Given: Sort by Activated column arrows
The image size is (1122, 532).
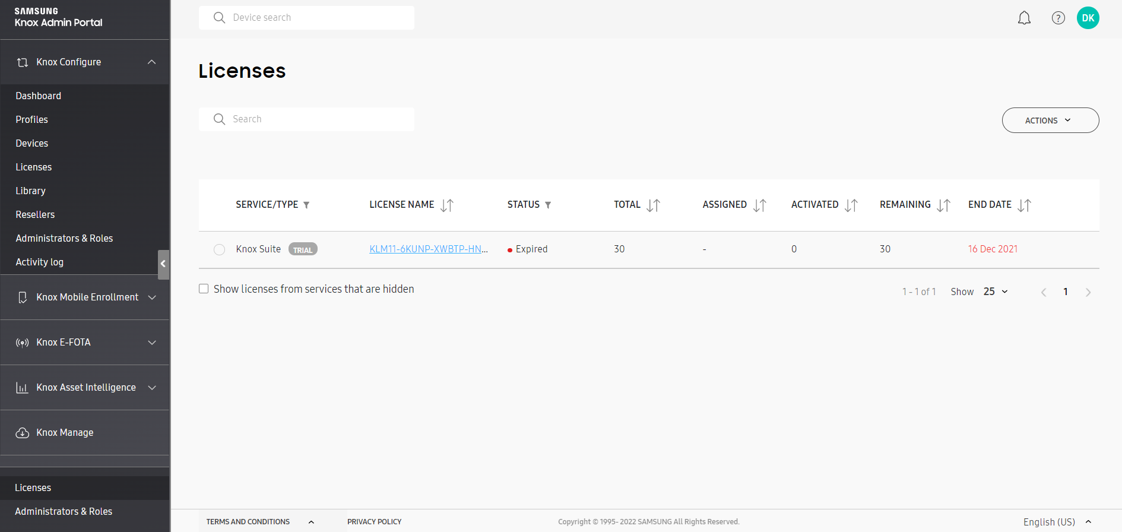Looking at the screenshot, I should 851,205.
